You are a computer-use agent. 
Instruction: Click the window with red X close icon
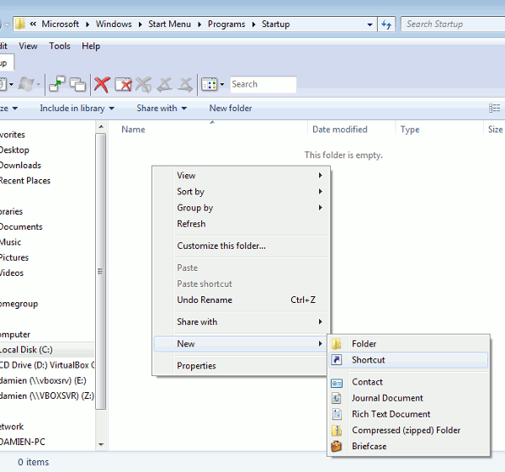click(123, 85)
